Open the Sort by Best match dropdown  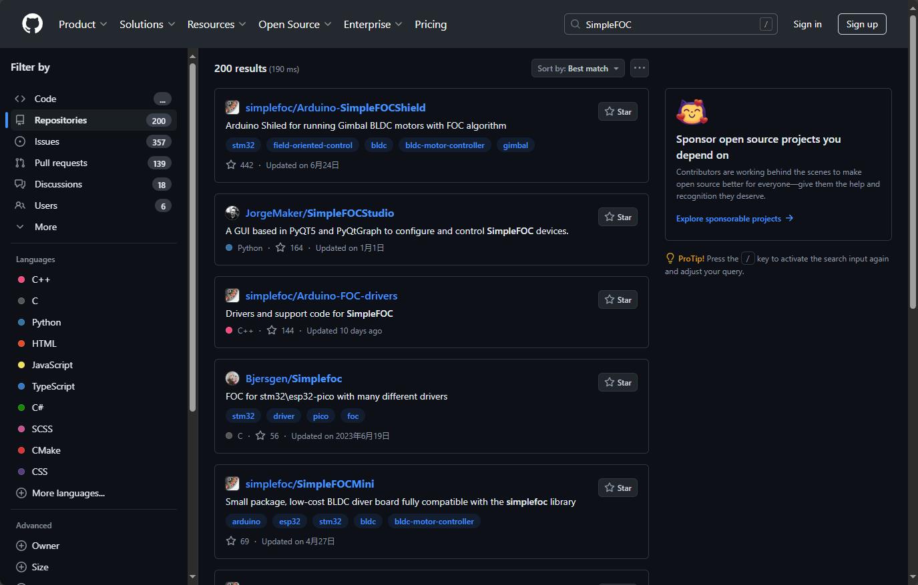point(578,68)
